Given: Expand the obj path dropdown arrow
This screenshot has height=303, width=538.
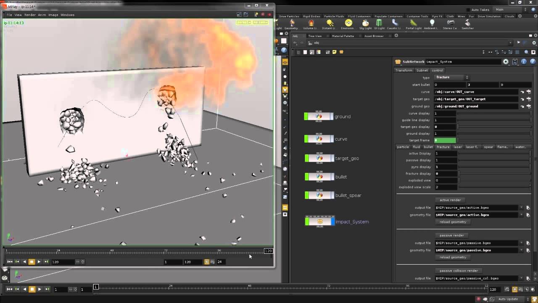Looking at the screenshot, I should [510, 43].
